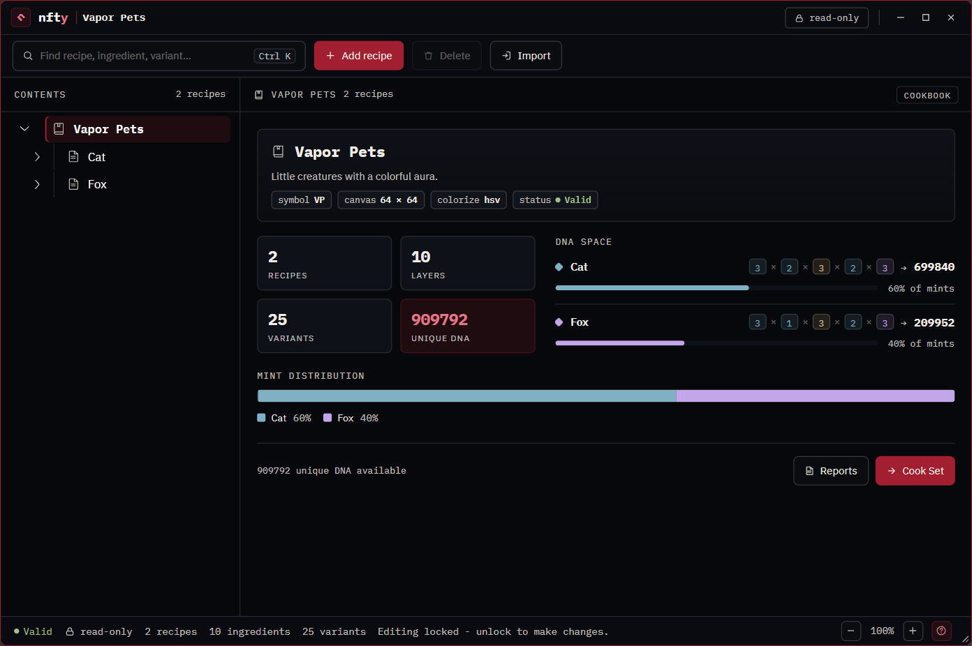972x646 pixels.
Task: Toggle the read-only lock button
Action: point(827,18)
